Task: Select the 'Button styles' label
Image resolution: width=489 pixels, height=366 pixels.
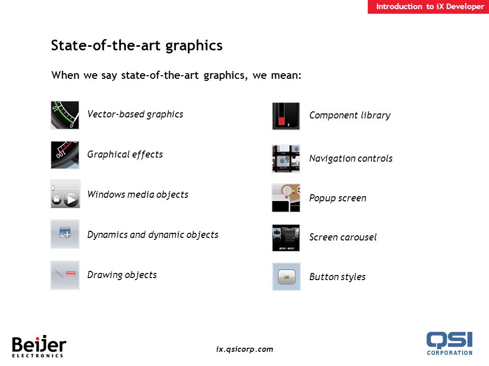Action: [337, 277]
